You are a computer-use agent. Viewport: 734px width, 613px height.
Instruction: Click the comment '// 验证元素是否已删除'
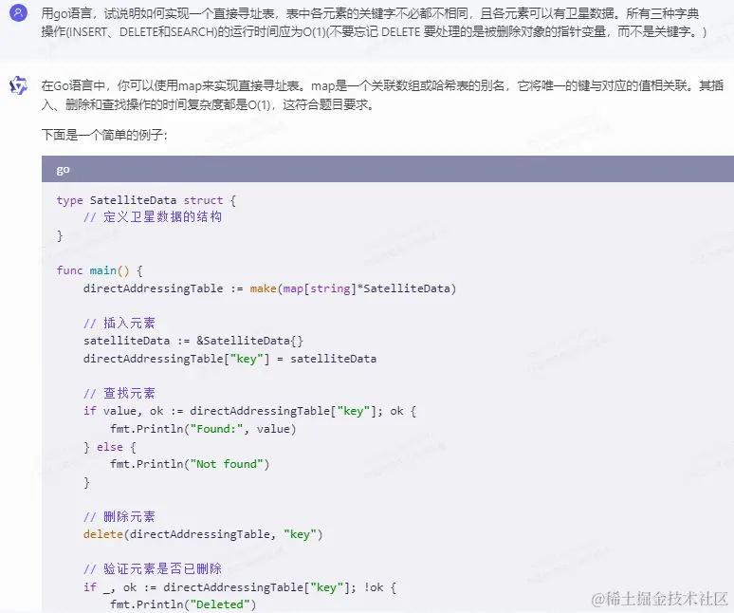153,569
